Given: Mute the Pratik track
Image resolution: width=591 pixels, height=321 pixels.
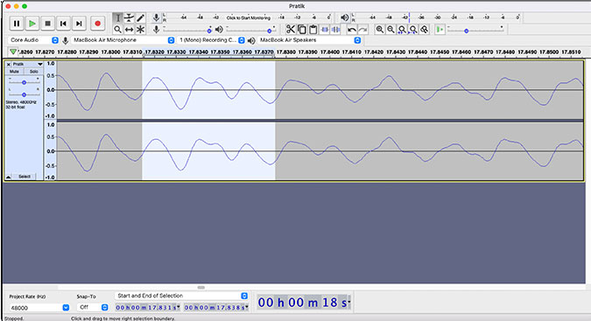Looking at the screenshot, I should [14, 72].
